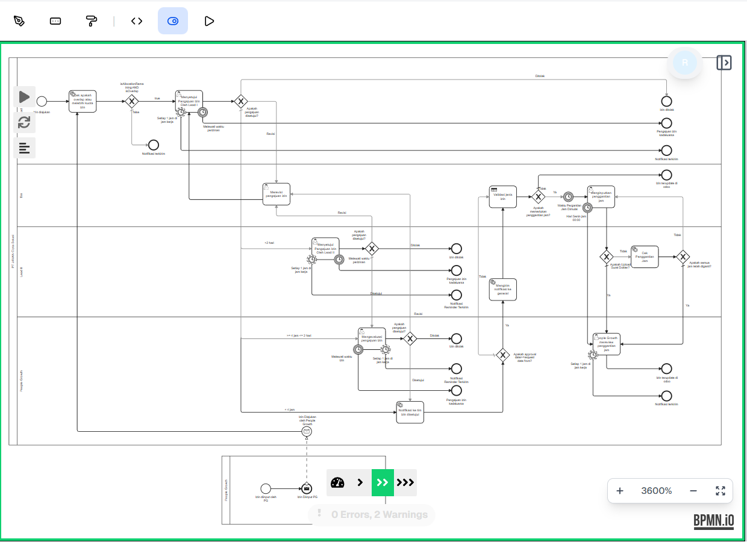Reset the simulation with the refresh icon
This screenshot has width=747, height=542.
tap(24, 122)
